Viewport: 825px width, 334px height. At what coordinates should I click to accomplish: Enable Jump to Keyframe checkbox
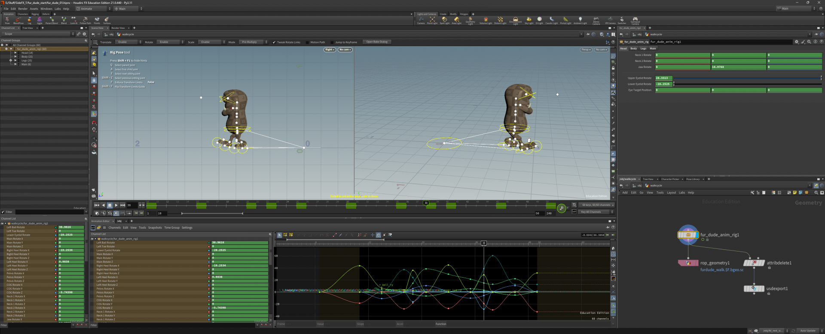point(332,42)
